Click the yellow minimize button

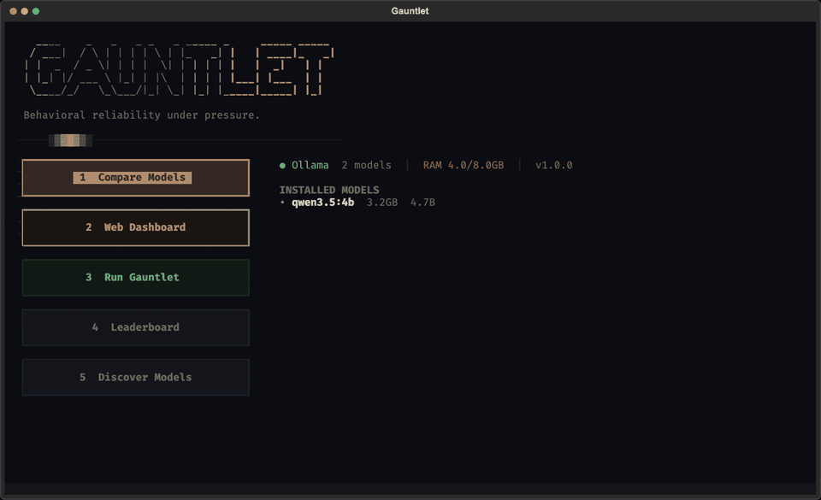coord(24,10)
